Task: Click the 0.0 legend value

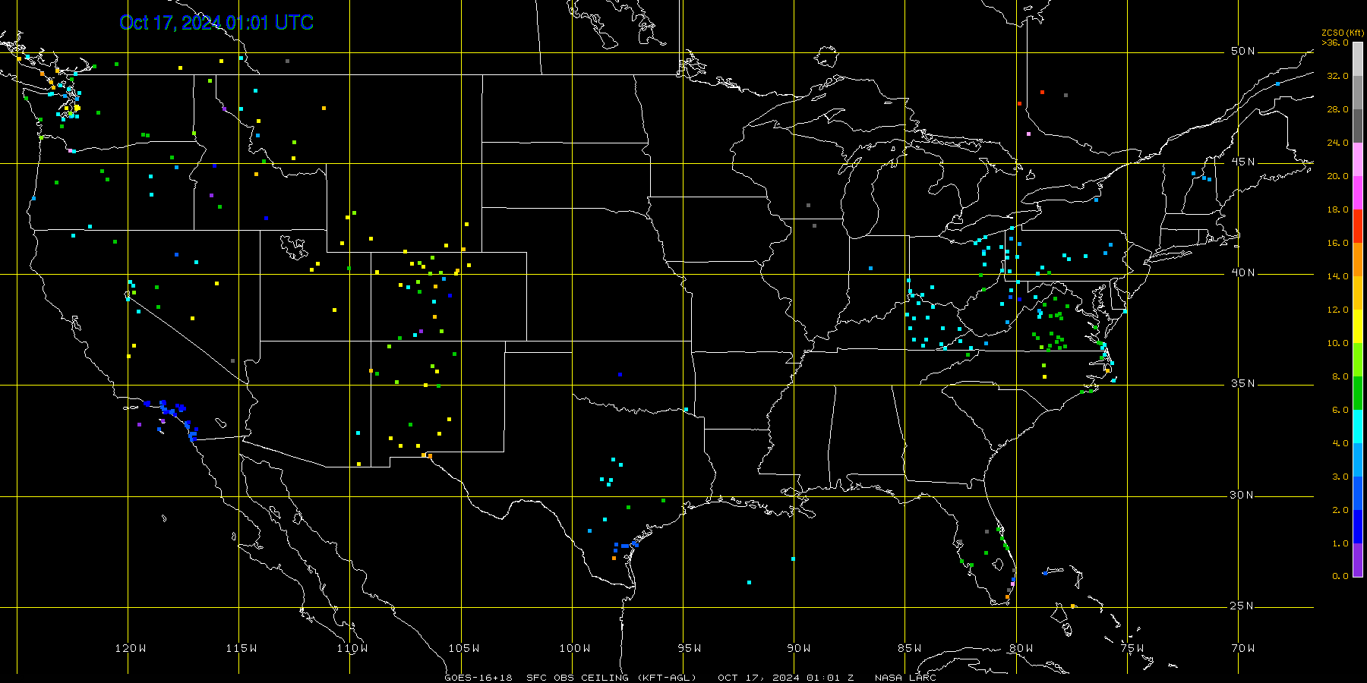Action: coord(1340,576)
